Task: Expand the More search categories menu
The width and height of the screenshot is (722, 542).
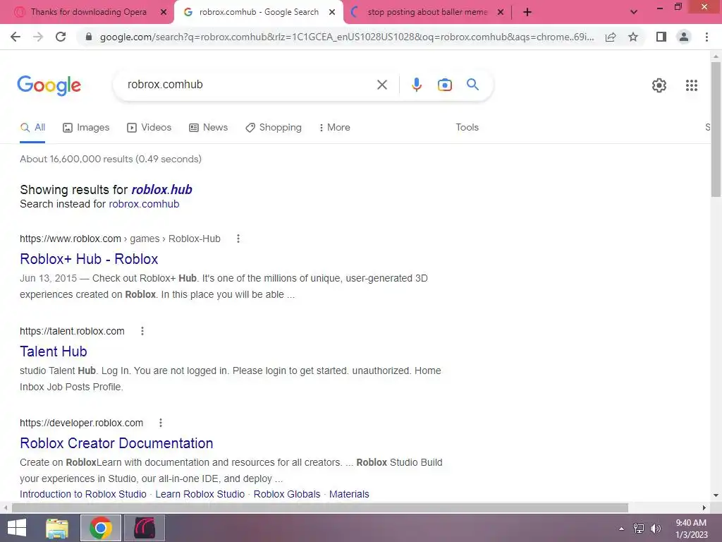Action: 335,128
